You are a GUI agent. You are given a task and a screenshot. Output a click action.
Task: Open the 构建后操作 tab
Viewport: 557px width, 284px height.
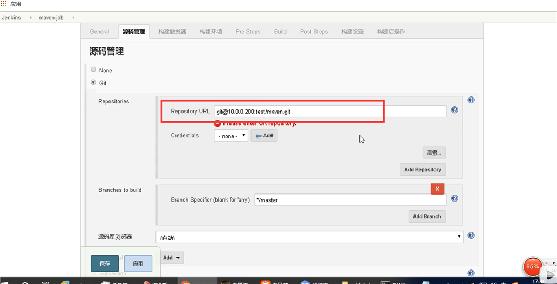[x=391, y=32]
